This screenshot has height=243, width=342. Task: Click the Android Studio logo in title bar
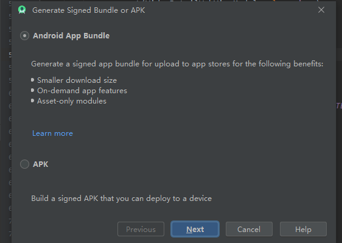point(22,10)
